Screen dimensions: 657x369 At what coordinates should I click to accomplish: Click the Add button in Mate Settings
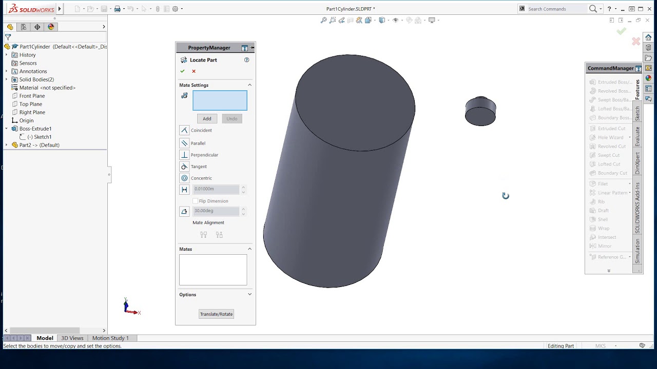[207, 118]
